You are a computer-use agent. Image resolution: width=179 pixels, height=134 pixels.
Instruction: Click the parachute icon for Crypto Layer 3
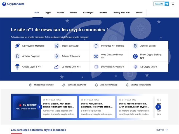[x=17, y=67]
